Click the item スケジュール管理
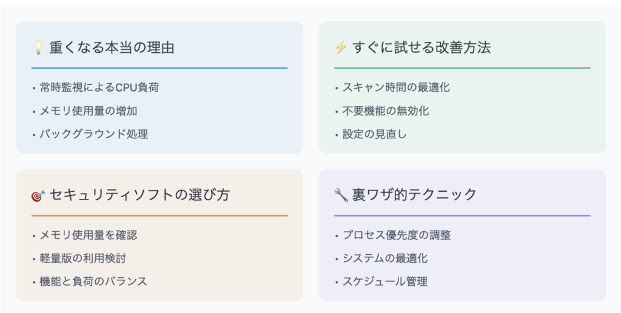621x313 pixels. pos(385,281)
